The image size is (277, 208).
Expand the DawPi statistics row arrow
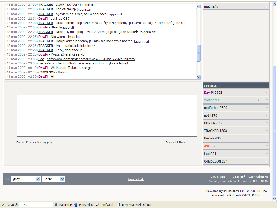(x=267, y=93)
